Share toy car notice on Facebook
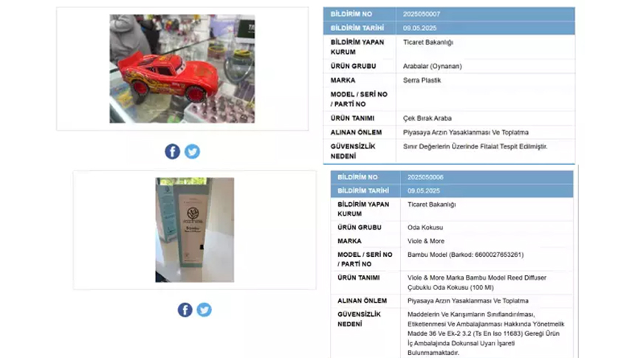635x358 pixels. pyautogui.click(x=172, y=151)
